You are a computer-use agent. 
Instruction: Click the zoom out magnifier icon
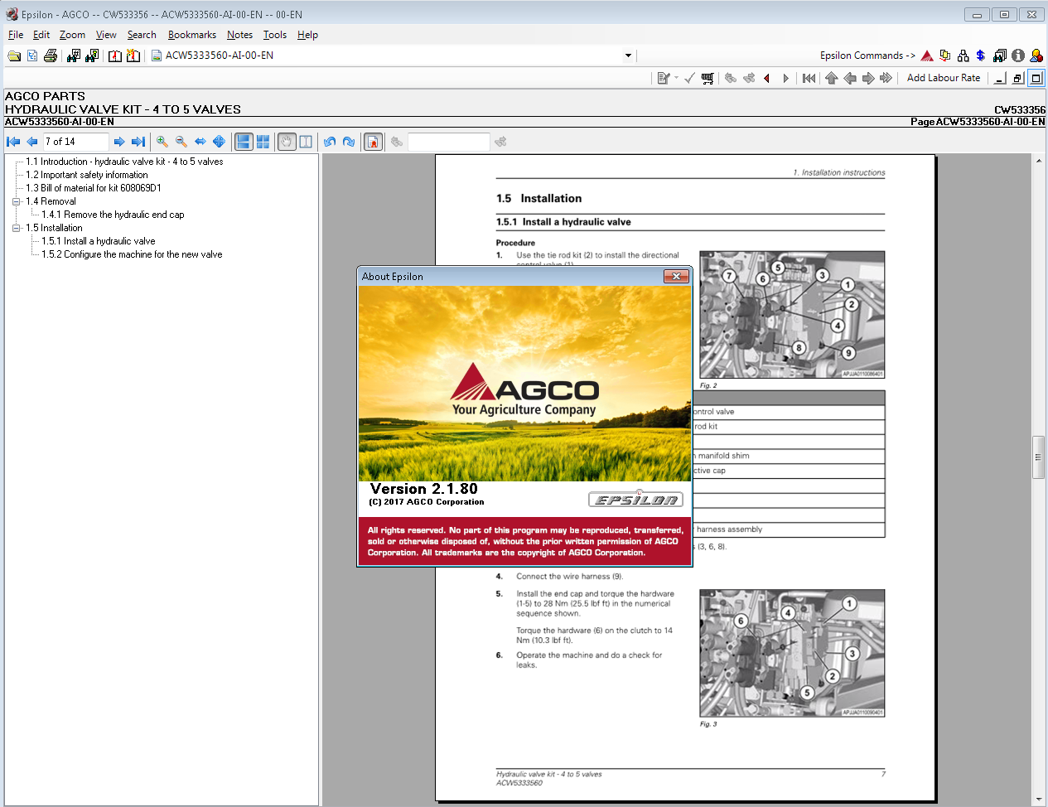coord(181,142)
